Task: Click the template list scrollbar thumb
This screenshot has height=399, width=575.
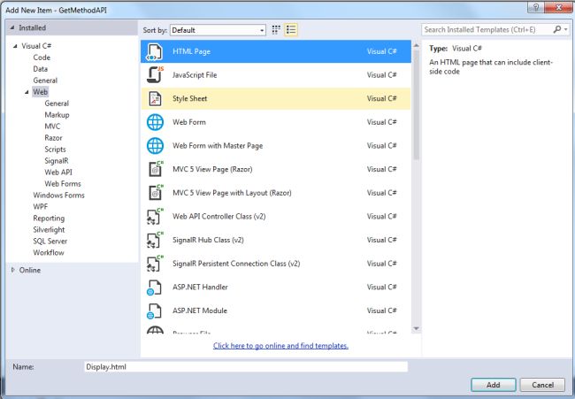Action: pyautogui.click(x=417, y=105)
